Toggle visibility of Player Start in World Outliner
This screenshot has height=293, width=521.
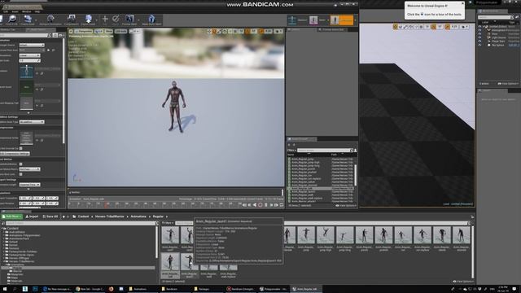(479, 42)
